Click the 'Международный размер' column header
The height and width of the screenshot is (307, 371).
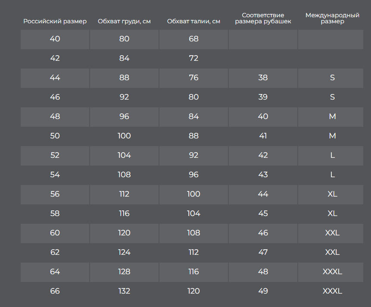[332, 18]
